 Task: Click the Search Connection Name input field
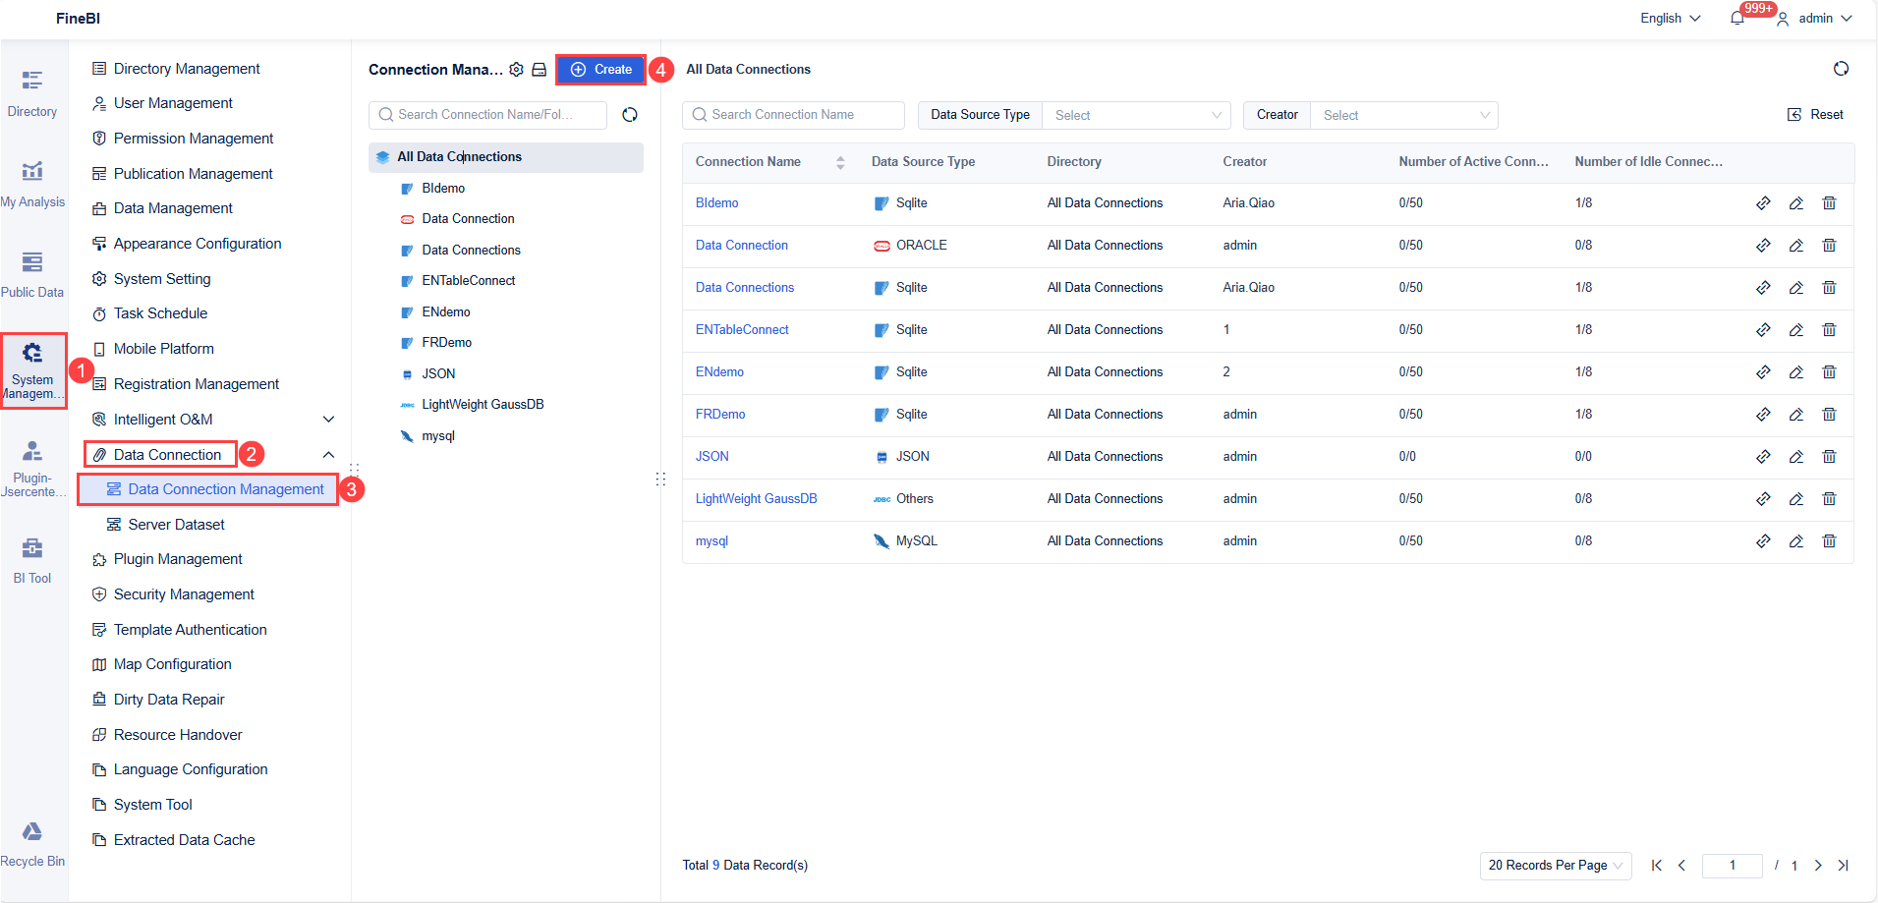pos(792,114)
